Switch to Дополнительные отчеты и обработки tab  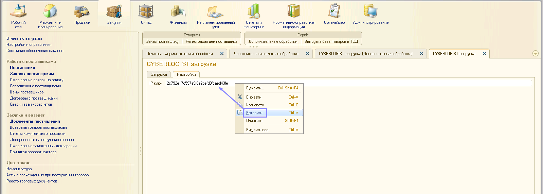tap(266, 54)
